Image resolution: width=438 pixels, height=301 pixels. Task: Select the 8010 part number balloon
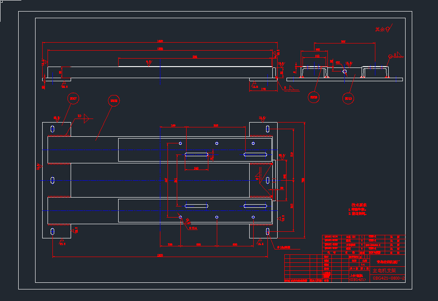pyautogui.click(x=348, y=98)
